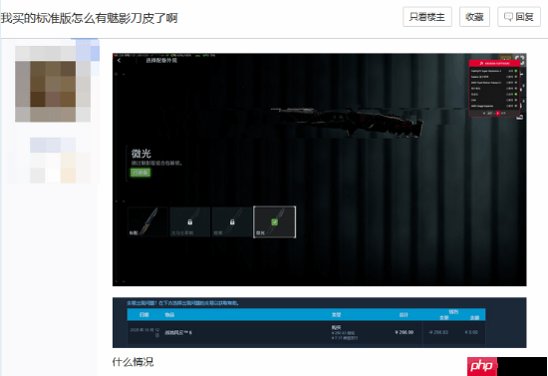The height and width of the screenshot is (376, 548).
Task: Click the knife model preview
Action: pos(347,122)
